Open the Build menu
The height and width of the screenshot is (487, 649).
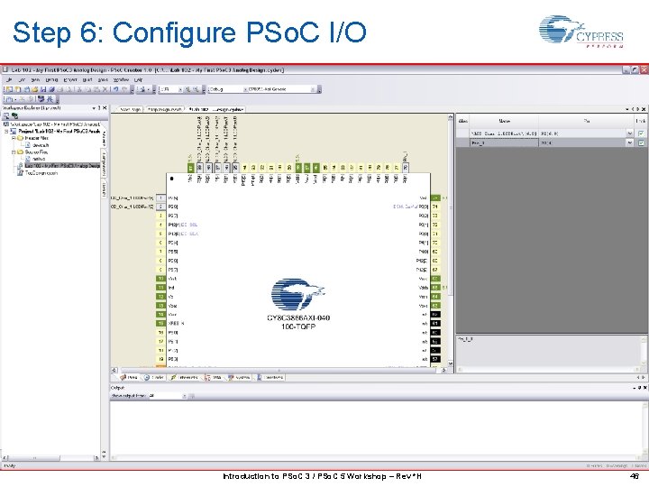(87, 79)
